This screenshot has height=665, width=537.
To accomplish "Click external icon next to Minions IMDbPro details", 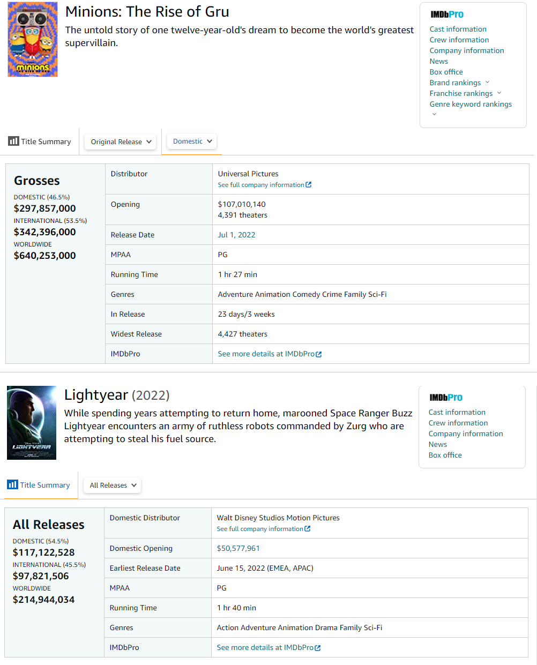I will [319, 354].
